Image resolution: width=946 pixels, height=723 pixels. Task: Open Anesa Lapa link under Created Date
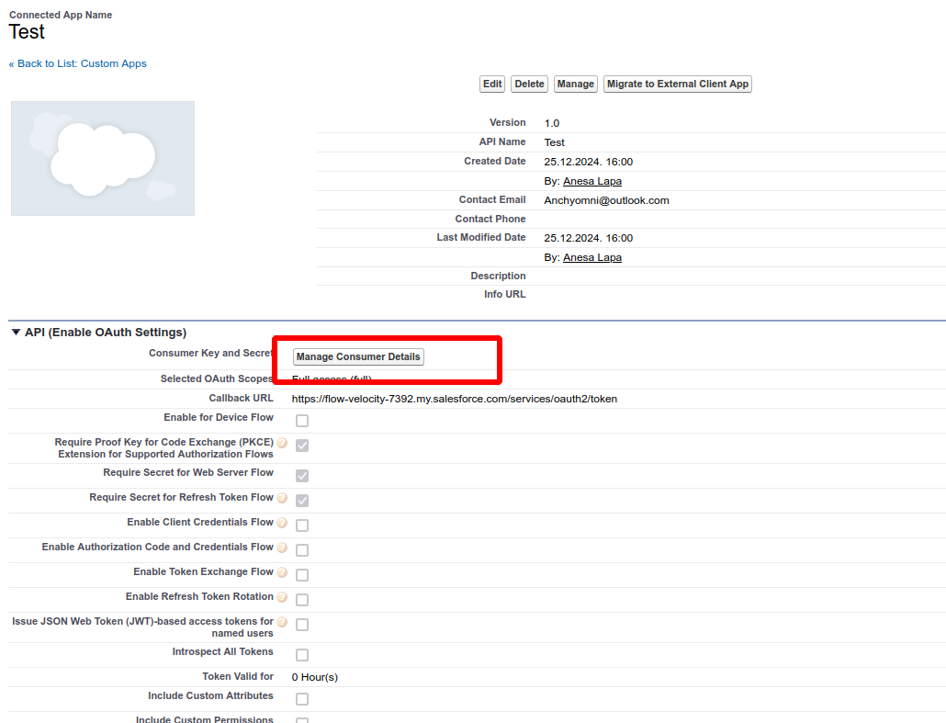tap(592, 181)
